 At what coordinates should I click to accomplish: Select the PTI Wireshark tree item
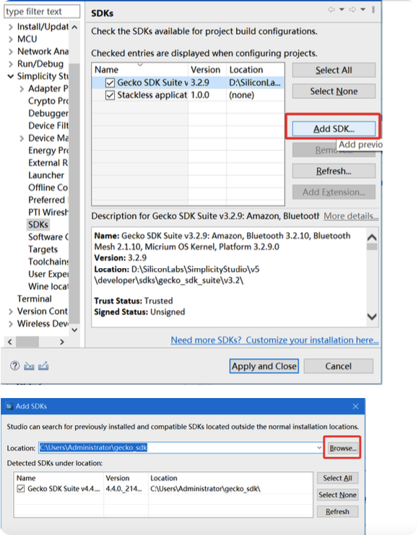click(48, 212)
